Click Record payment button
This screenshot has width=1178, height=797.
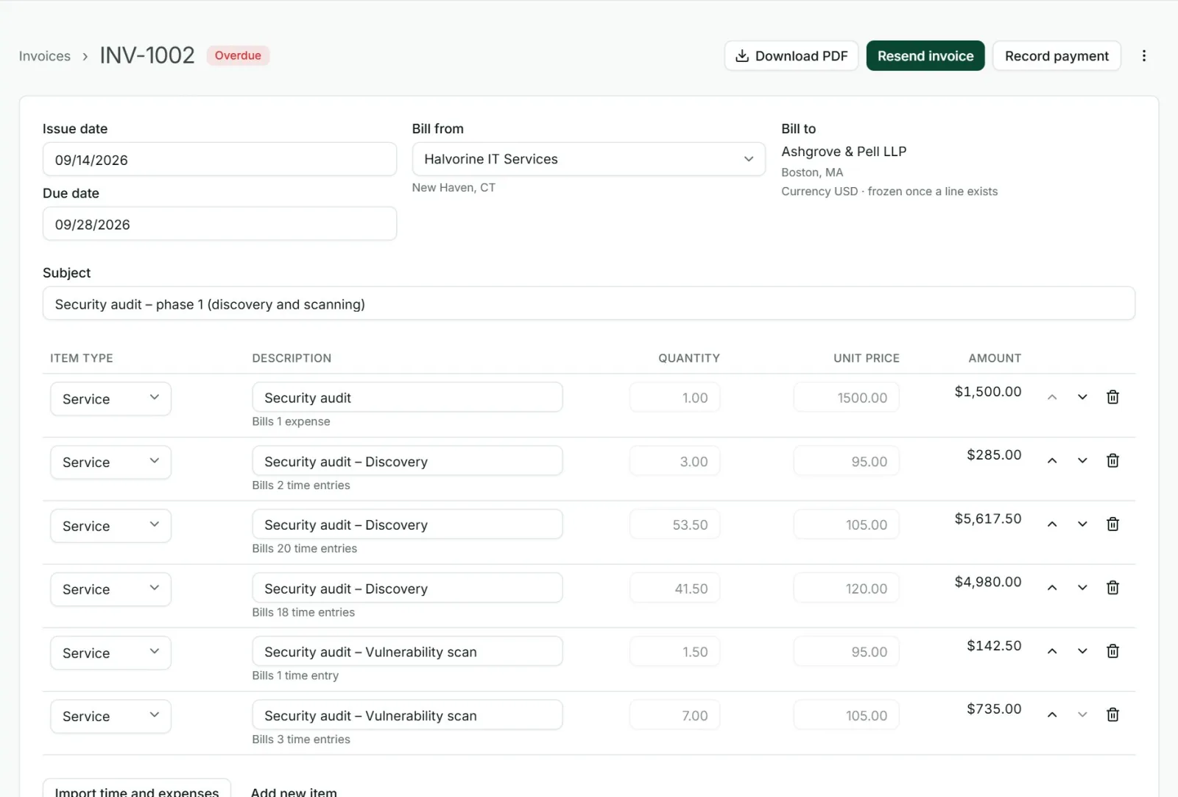tap(1057, 56)
